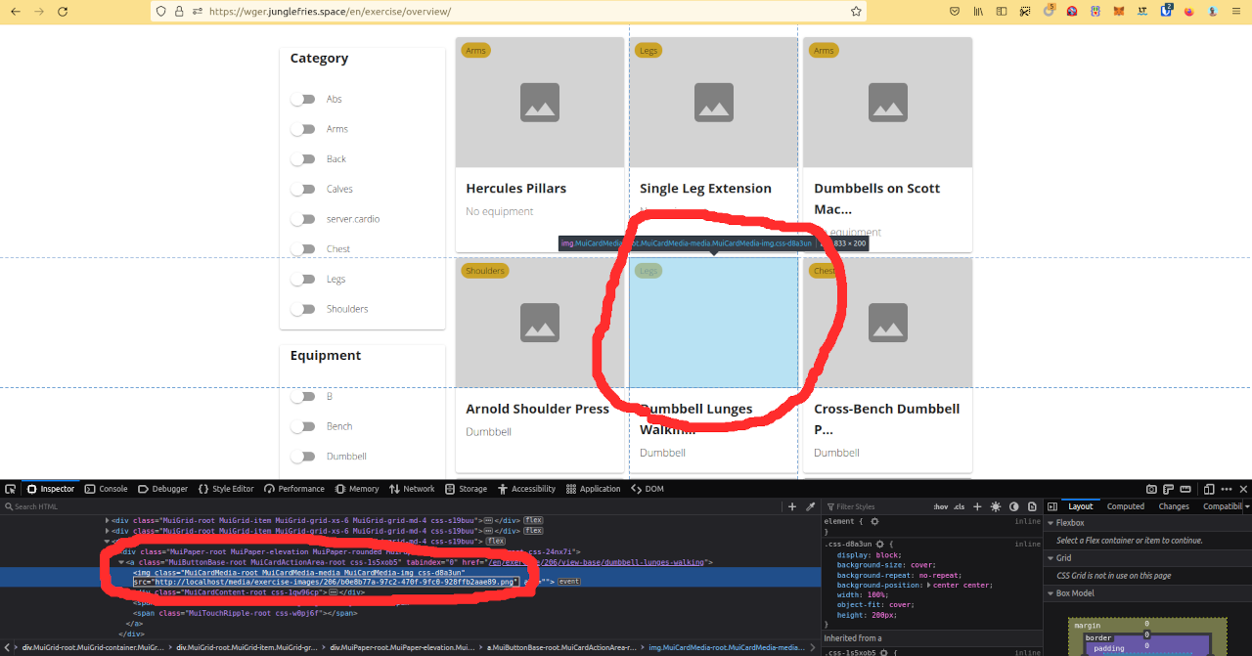The height and width of the screenshot is (656, 1252).
Task: Open Responsive Design Mode
Action: (x=1208, y=489)
